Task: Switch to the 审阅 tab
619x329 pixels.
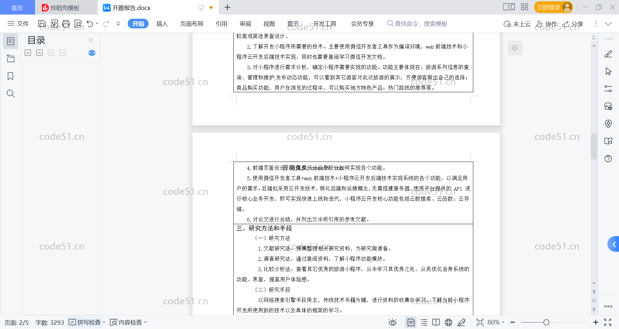Action: pyautogui.click(x=245, y=24)
